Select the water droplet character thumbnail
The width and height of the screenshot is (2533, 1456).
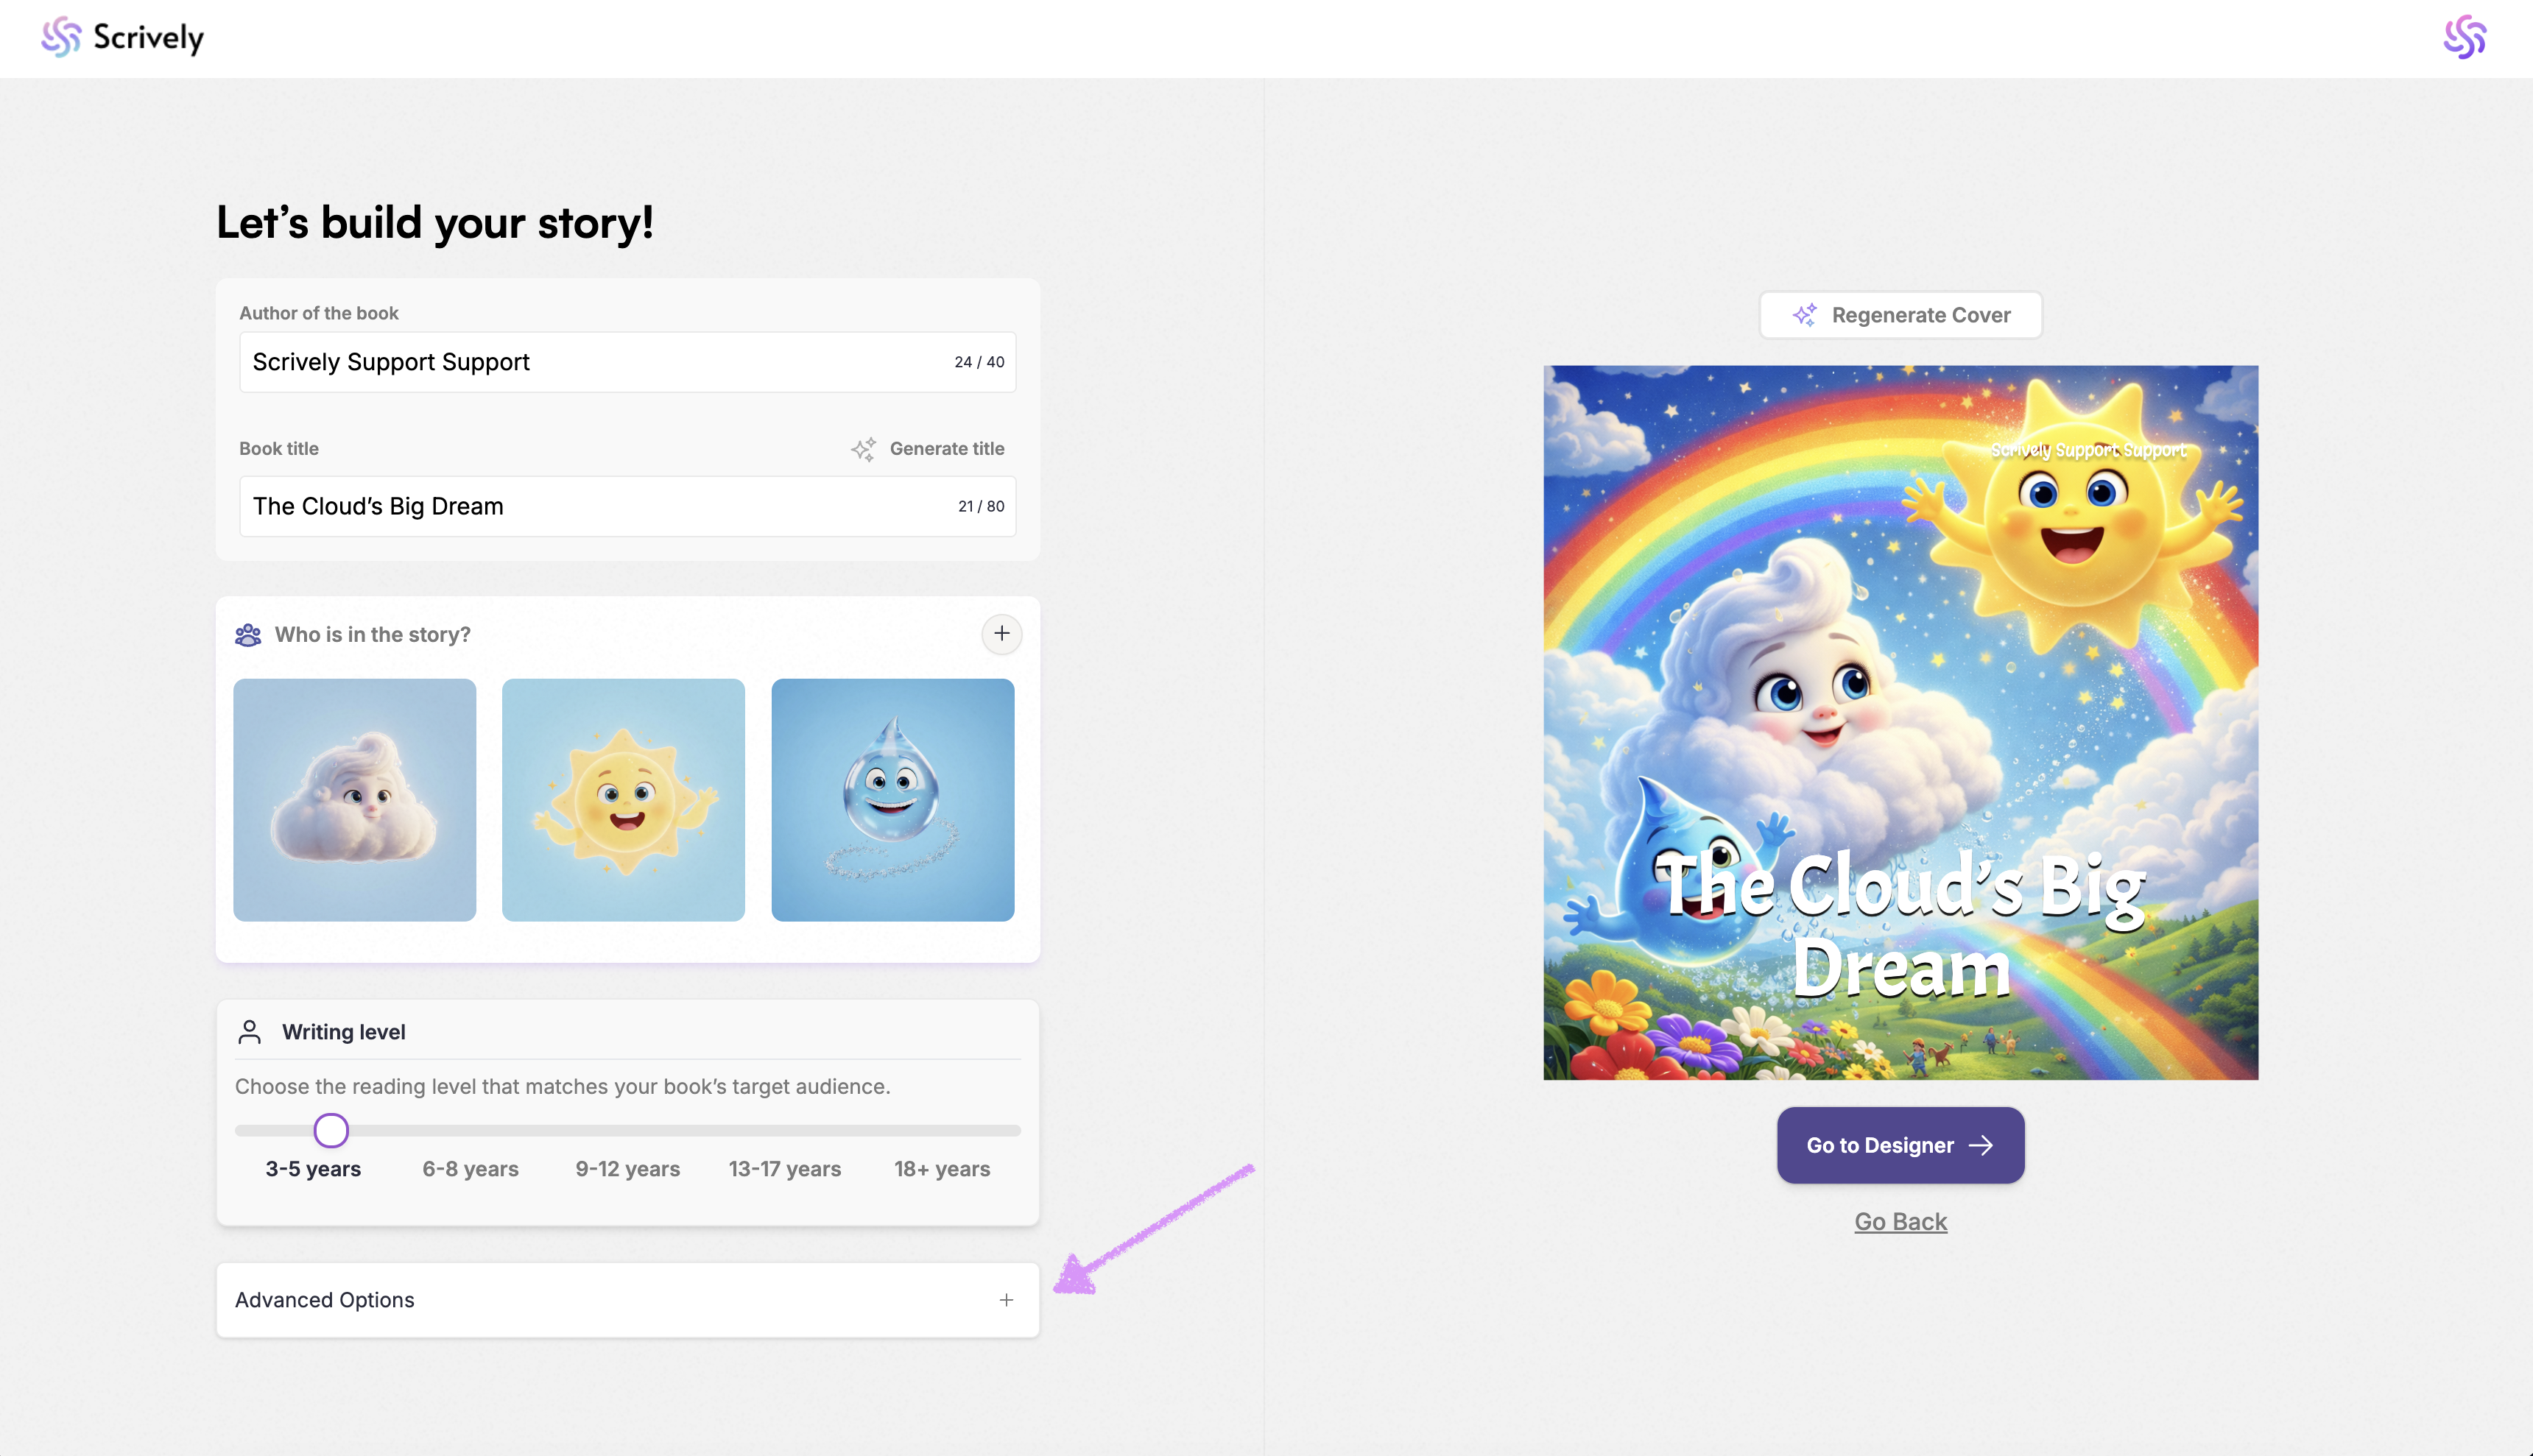pyautogui.click(x=892, y=800)
